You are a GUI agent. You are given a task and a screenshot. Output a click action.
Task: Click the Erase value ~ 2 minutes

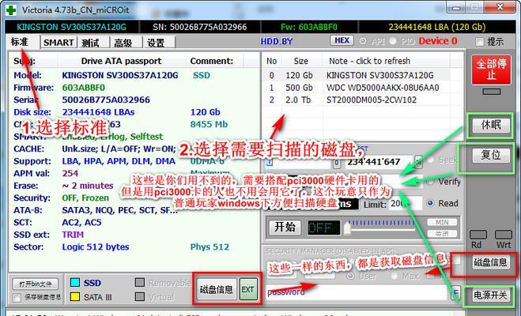tap(88, 186)
